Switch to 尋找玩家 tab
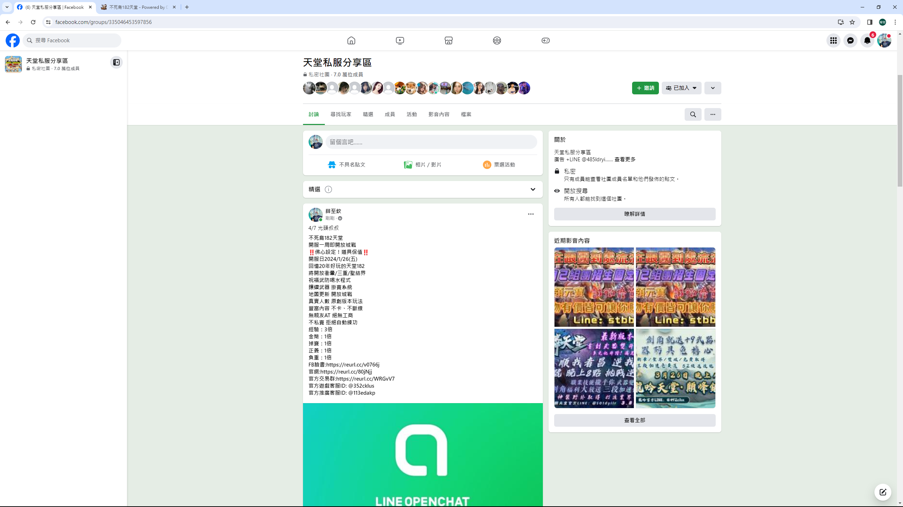903x507 pixels. coord(341,114)
